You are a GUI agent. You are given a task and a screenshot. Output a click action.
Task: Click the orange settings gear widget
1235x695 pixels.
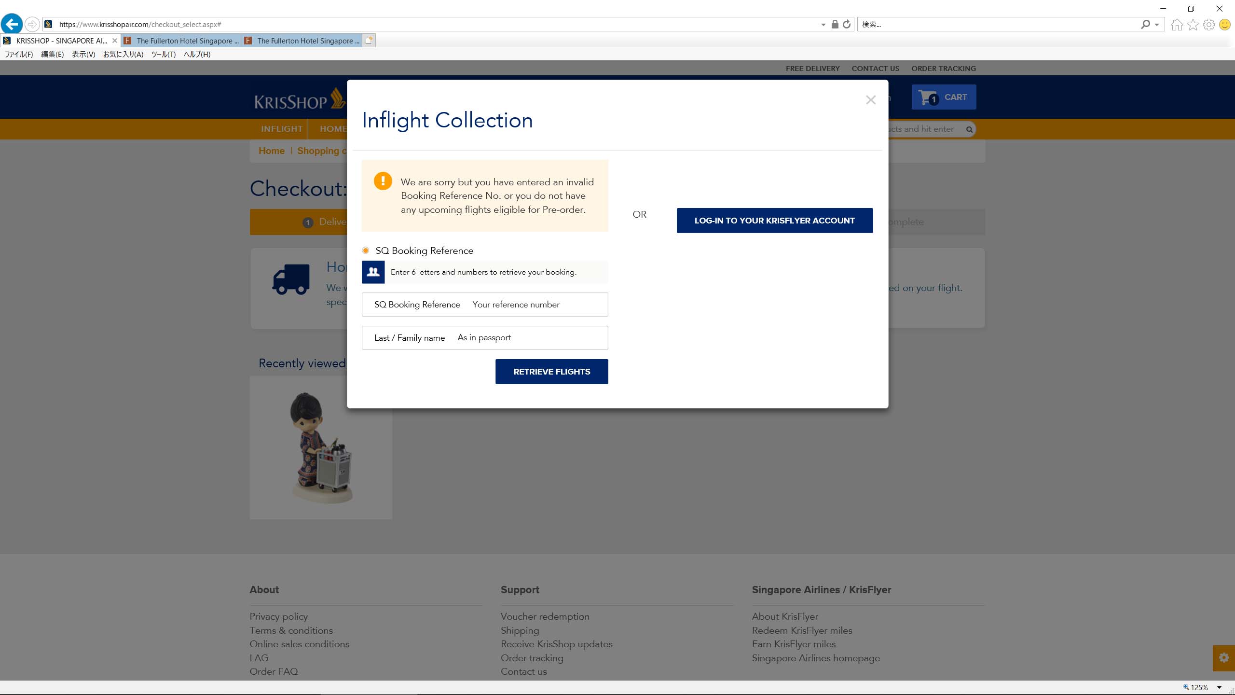tap(1224, 658)
